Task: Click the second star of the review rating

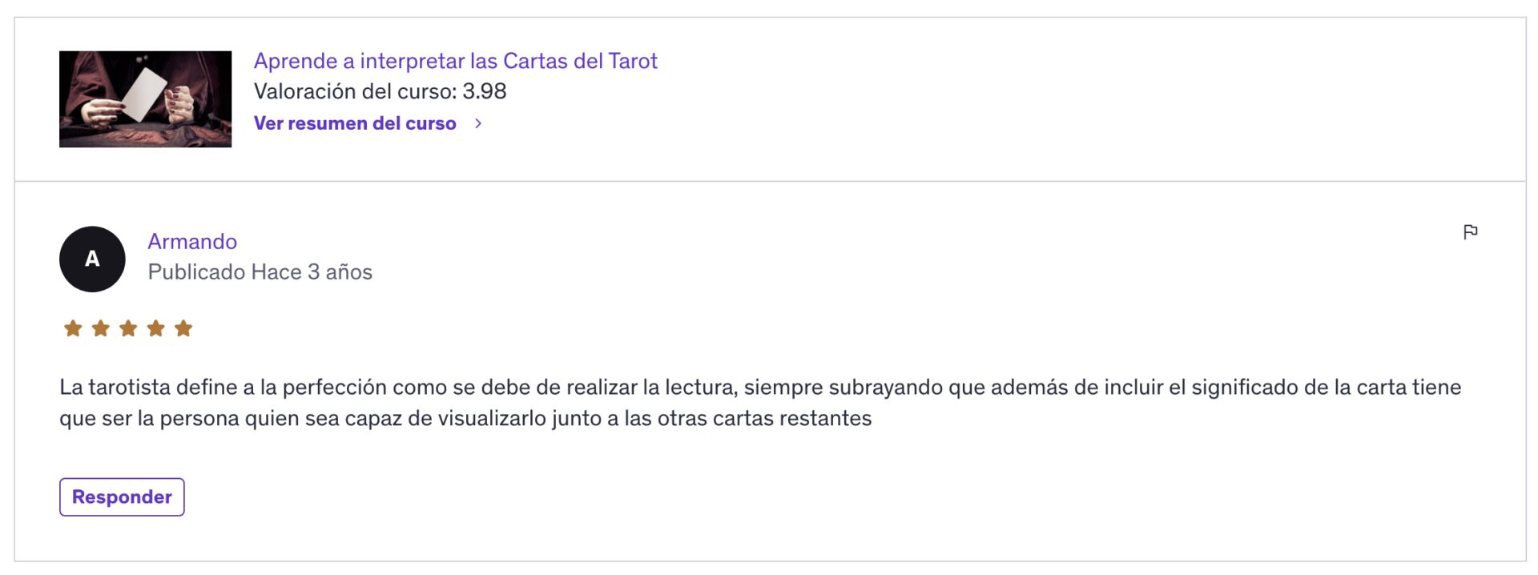Action: click(x=101, y=328)
